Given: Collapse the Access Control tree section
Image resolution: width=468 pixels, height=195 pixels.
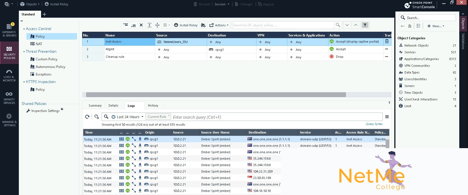Looking at the screenshot, I should (x=24, y=29).
